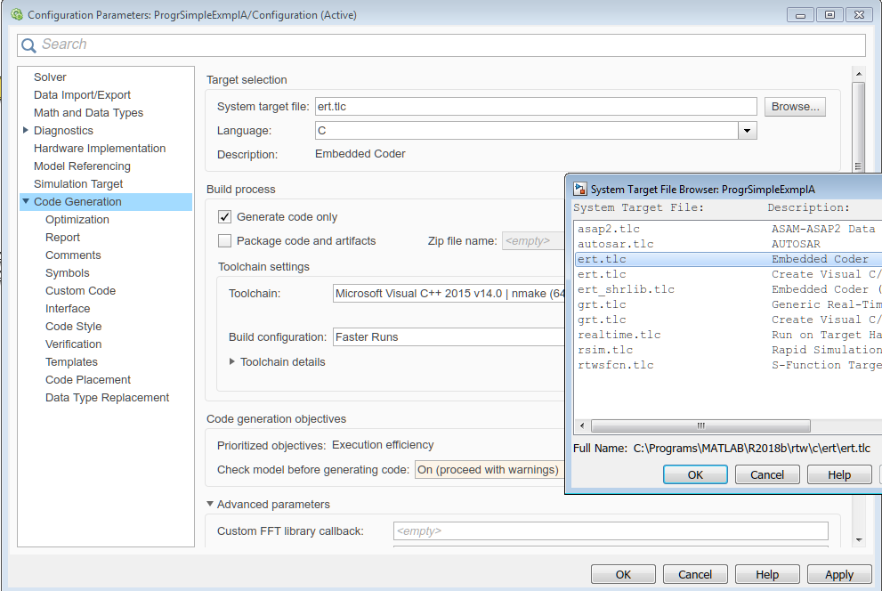This screenshot has width=882, height=591.
Task: Click Browse... for system target file
Action: tap(795, 107)
